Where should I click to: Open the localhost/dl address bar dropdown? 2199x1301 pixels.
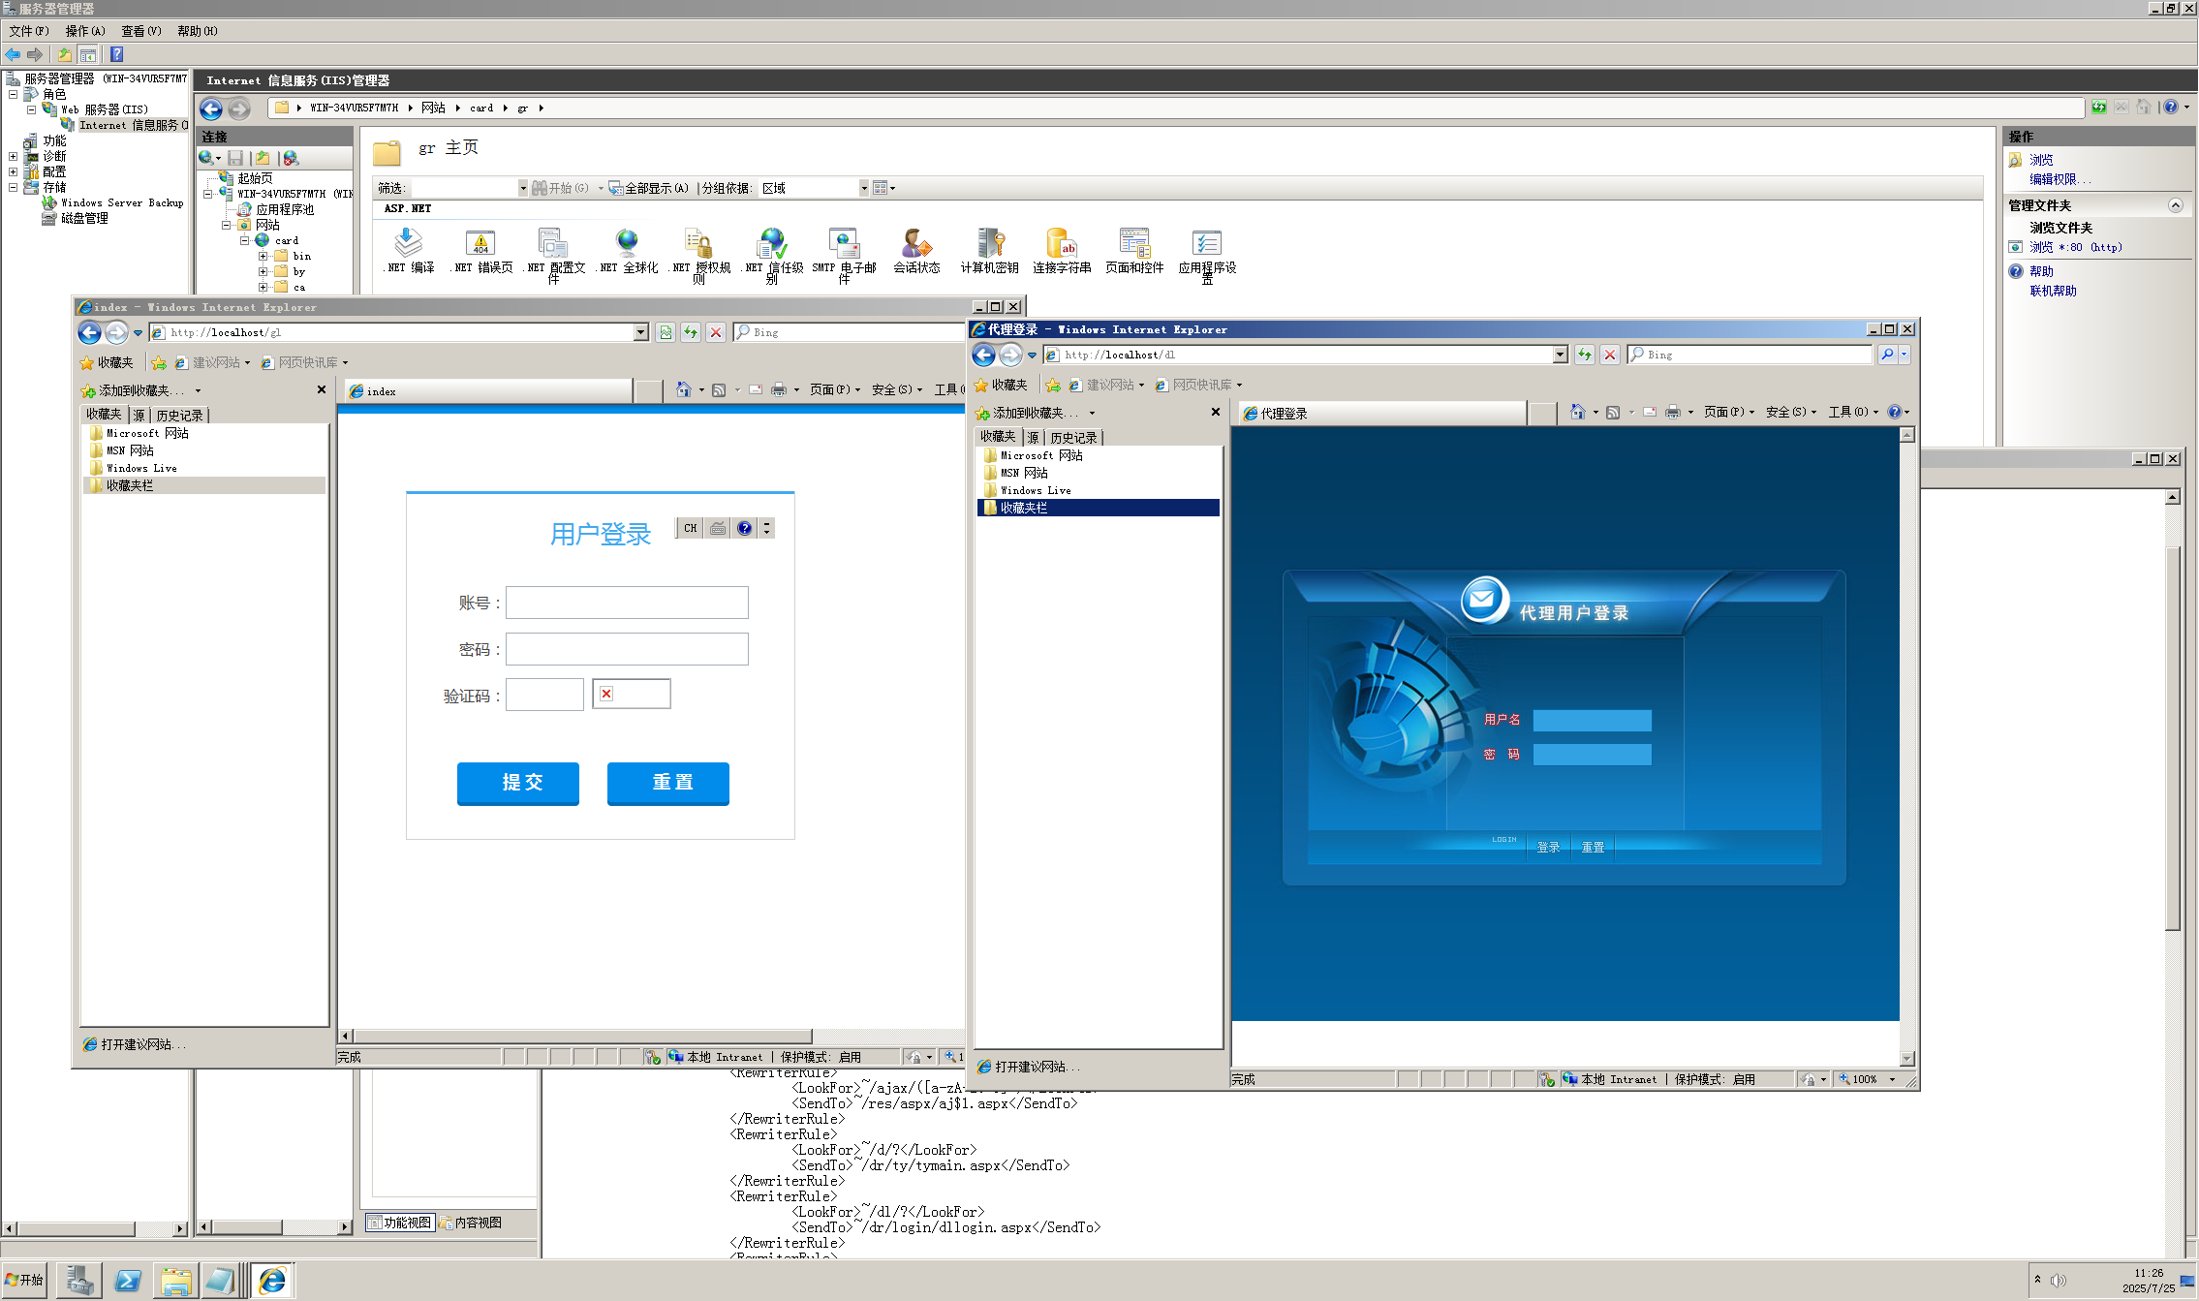point(1560,355)
